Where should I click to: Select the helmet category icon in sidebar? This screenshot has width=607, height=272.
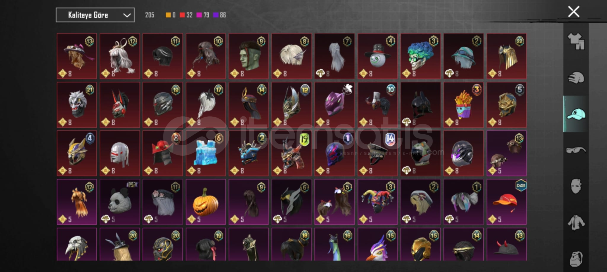coord(576,78)
